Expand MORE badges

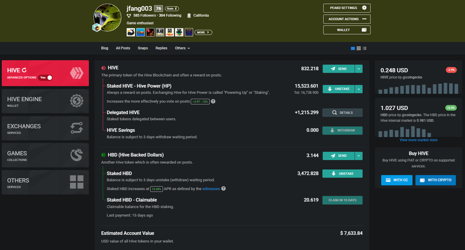click(x=203, y=32)
